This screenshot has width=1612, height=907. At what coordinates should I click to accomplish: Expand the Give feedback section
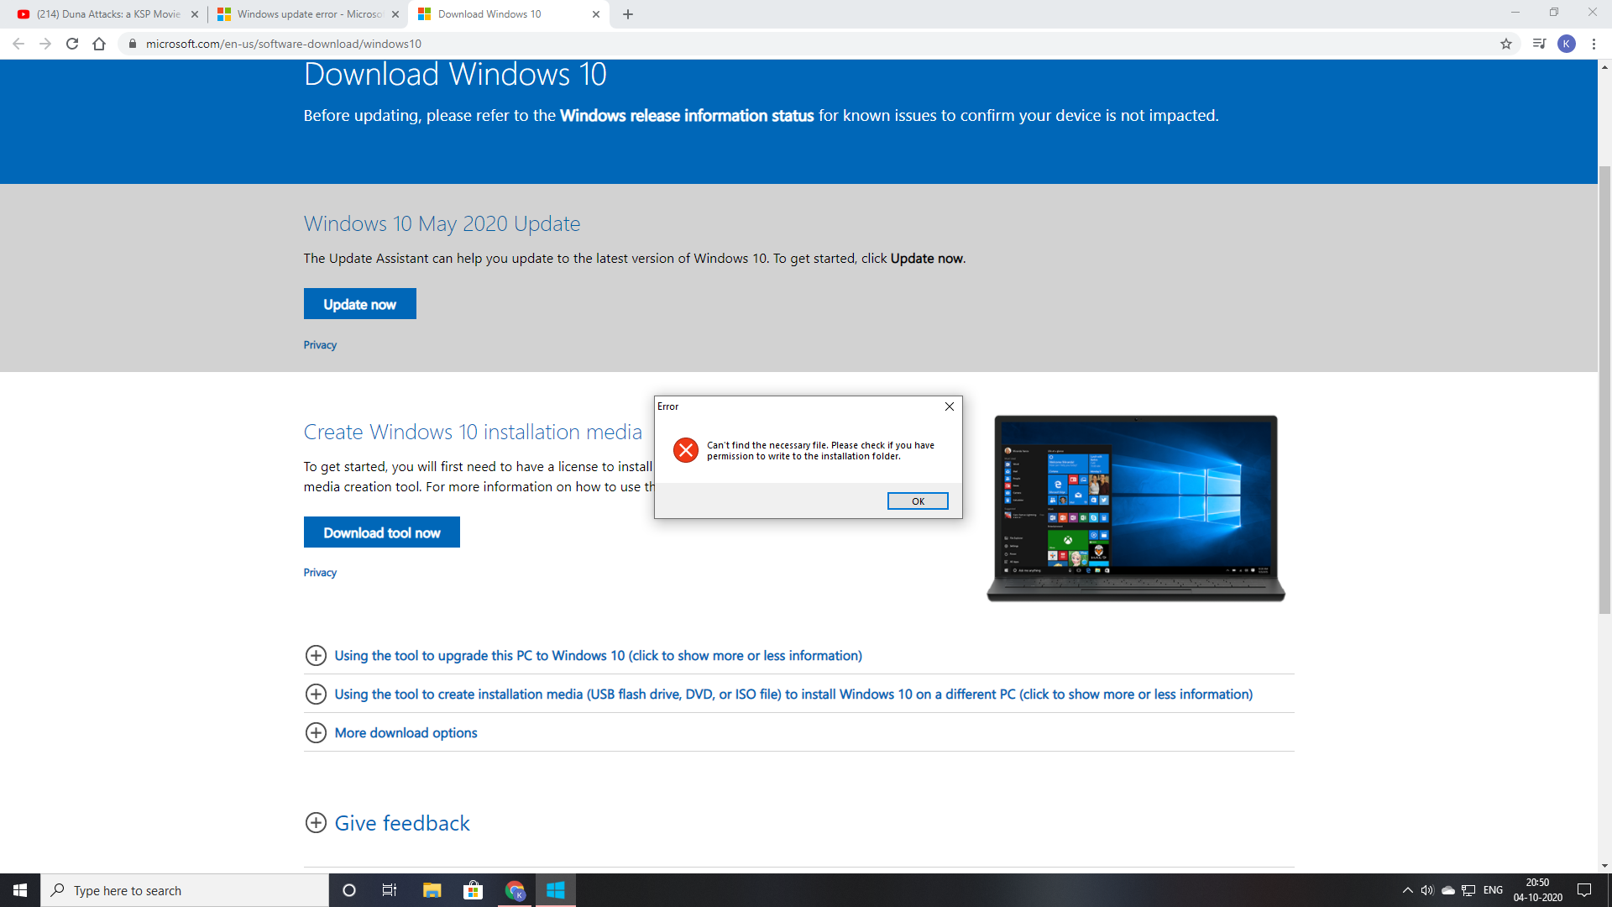[x=387, y=823]
